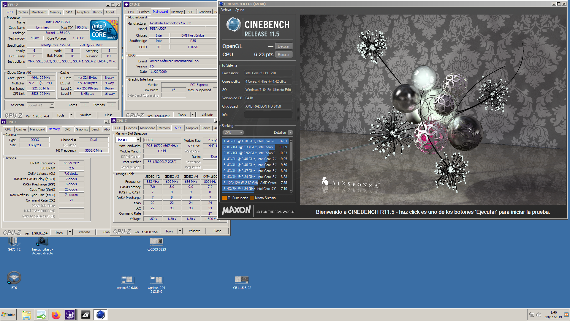Switch to Cinebench via its taskbar icon
The height and width of the screenshot is (321, 570).
pos(101,315)
